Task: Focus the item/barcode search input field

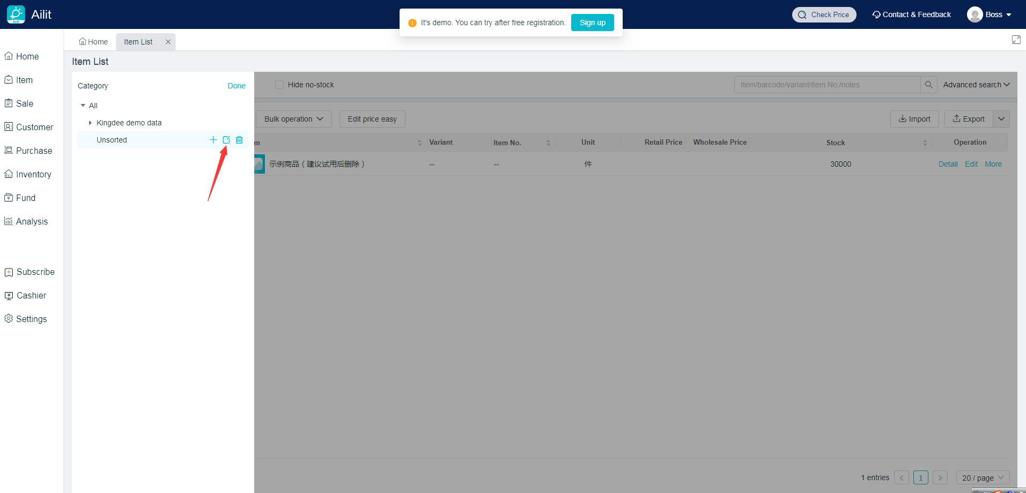Action: coord(826,85)
